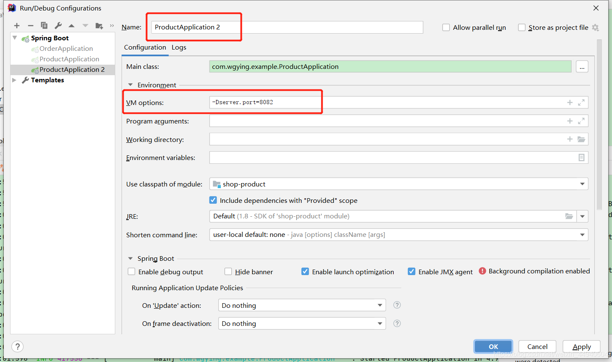
Task: Toggle Store as project file checkbox
Action: 522,27
